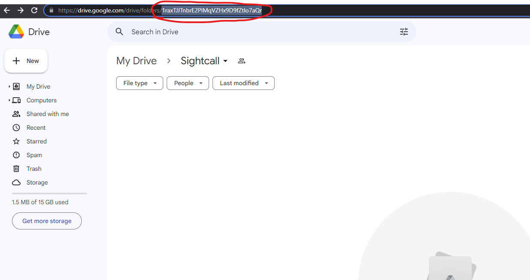Open Google Drive logo home

[x=29, y=32]
